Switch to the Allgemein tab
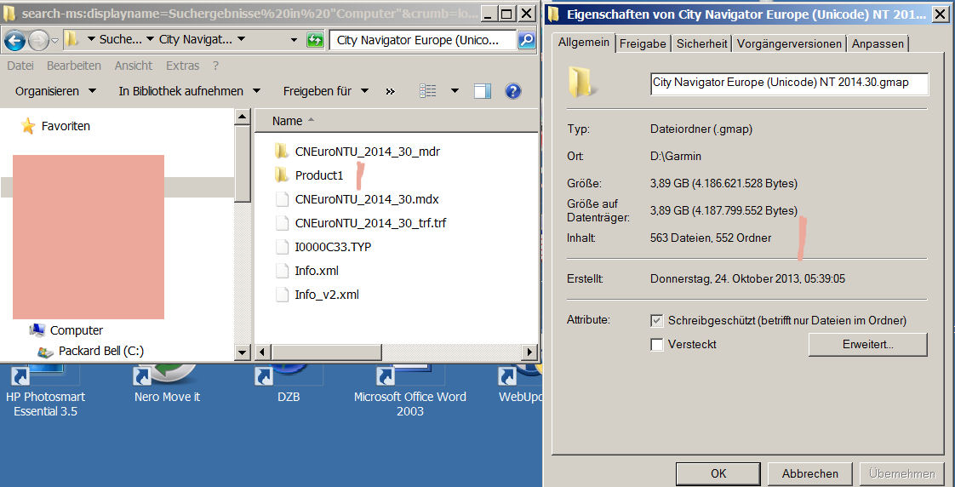 click(584, 42)
